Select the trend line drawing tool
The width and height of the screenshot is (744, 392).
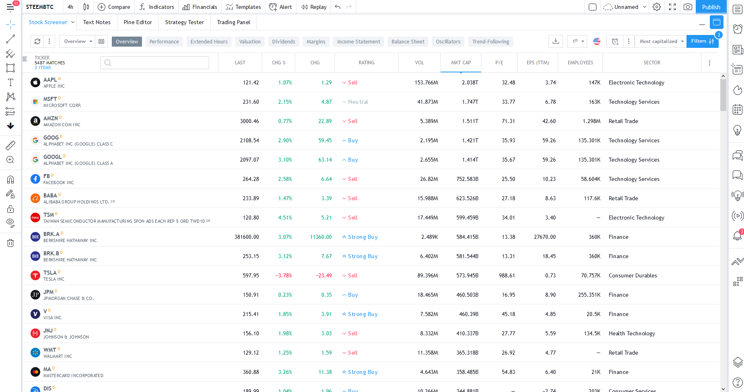10,39
